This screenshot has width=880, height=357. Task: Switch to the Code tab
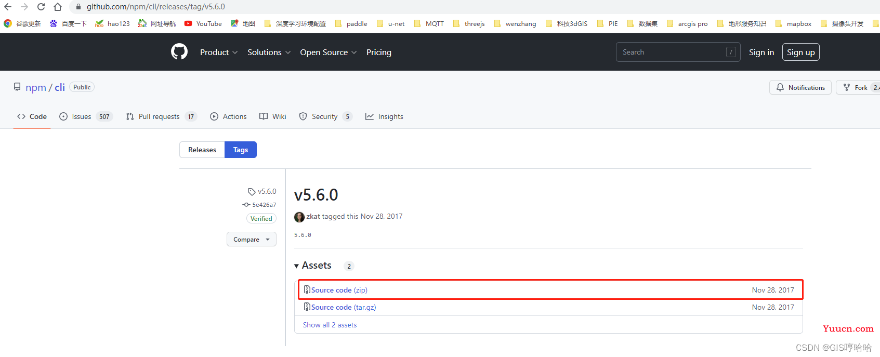(x=32, y=116)
